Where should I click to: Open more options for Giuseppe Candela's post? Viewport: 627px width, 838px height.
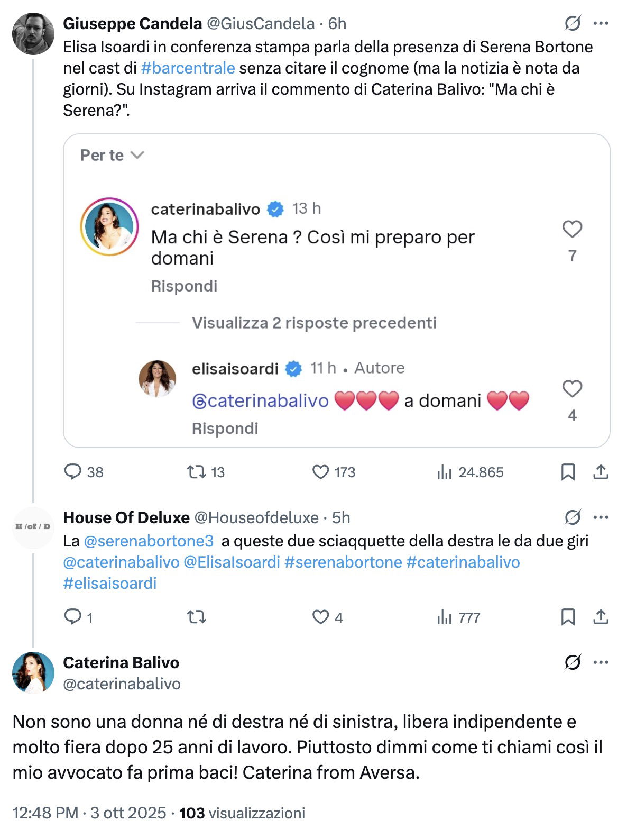(601, 23)
